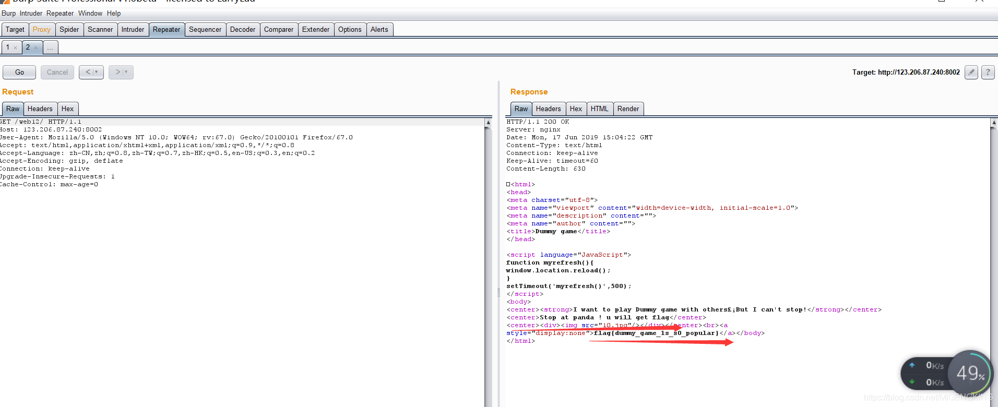
Task: Show the response Raw view tab
Action: [x=521, y=109]
